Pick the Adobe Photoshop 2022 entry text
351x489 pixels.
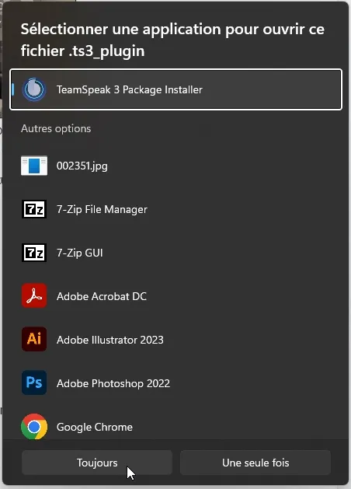(113, 383)
